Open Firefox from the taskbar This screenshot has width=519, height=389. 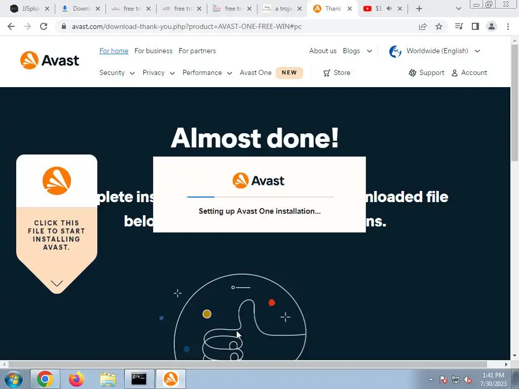(x=77, y=379)
